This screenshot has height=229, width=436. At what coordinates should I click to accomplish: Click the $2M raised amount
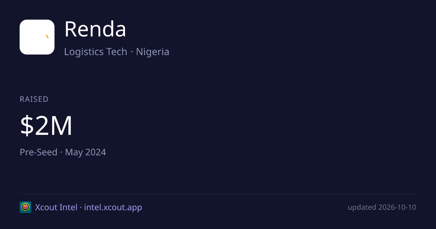click(x=46, y=126)
